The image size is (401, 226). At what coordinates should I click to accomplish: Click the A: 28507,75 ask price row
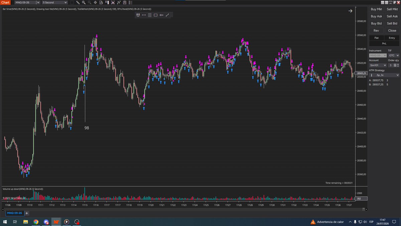tap(379, 80)
